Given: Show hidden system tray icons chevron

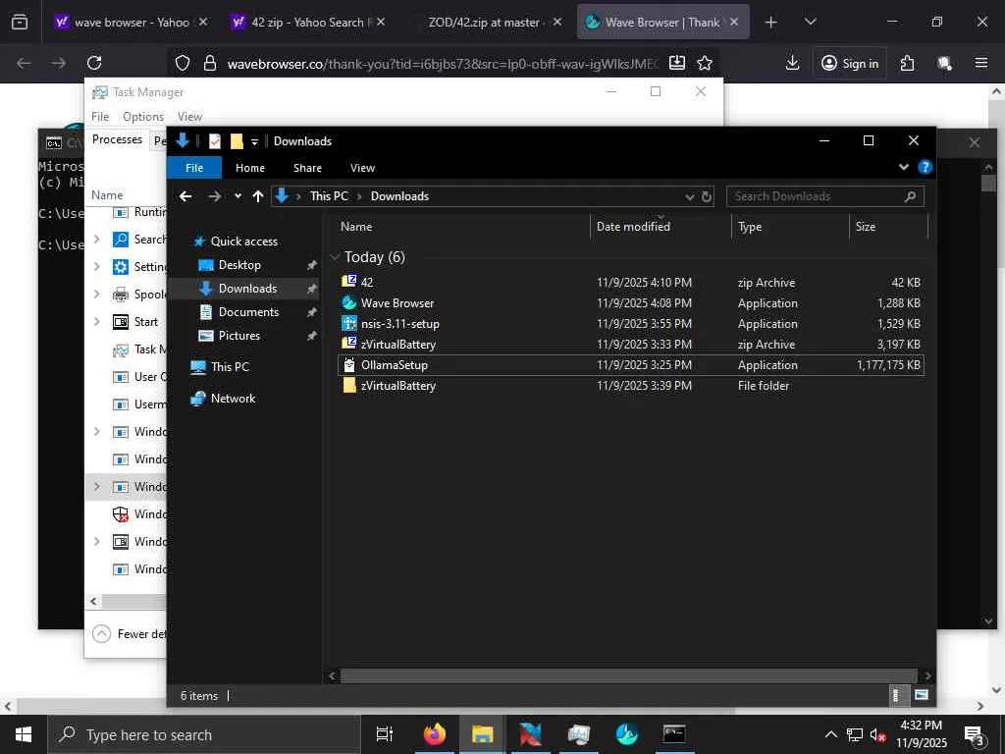Looking at the screenshot, I should point(830,734).
